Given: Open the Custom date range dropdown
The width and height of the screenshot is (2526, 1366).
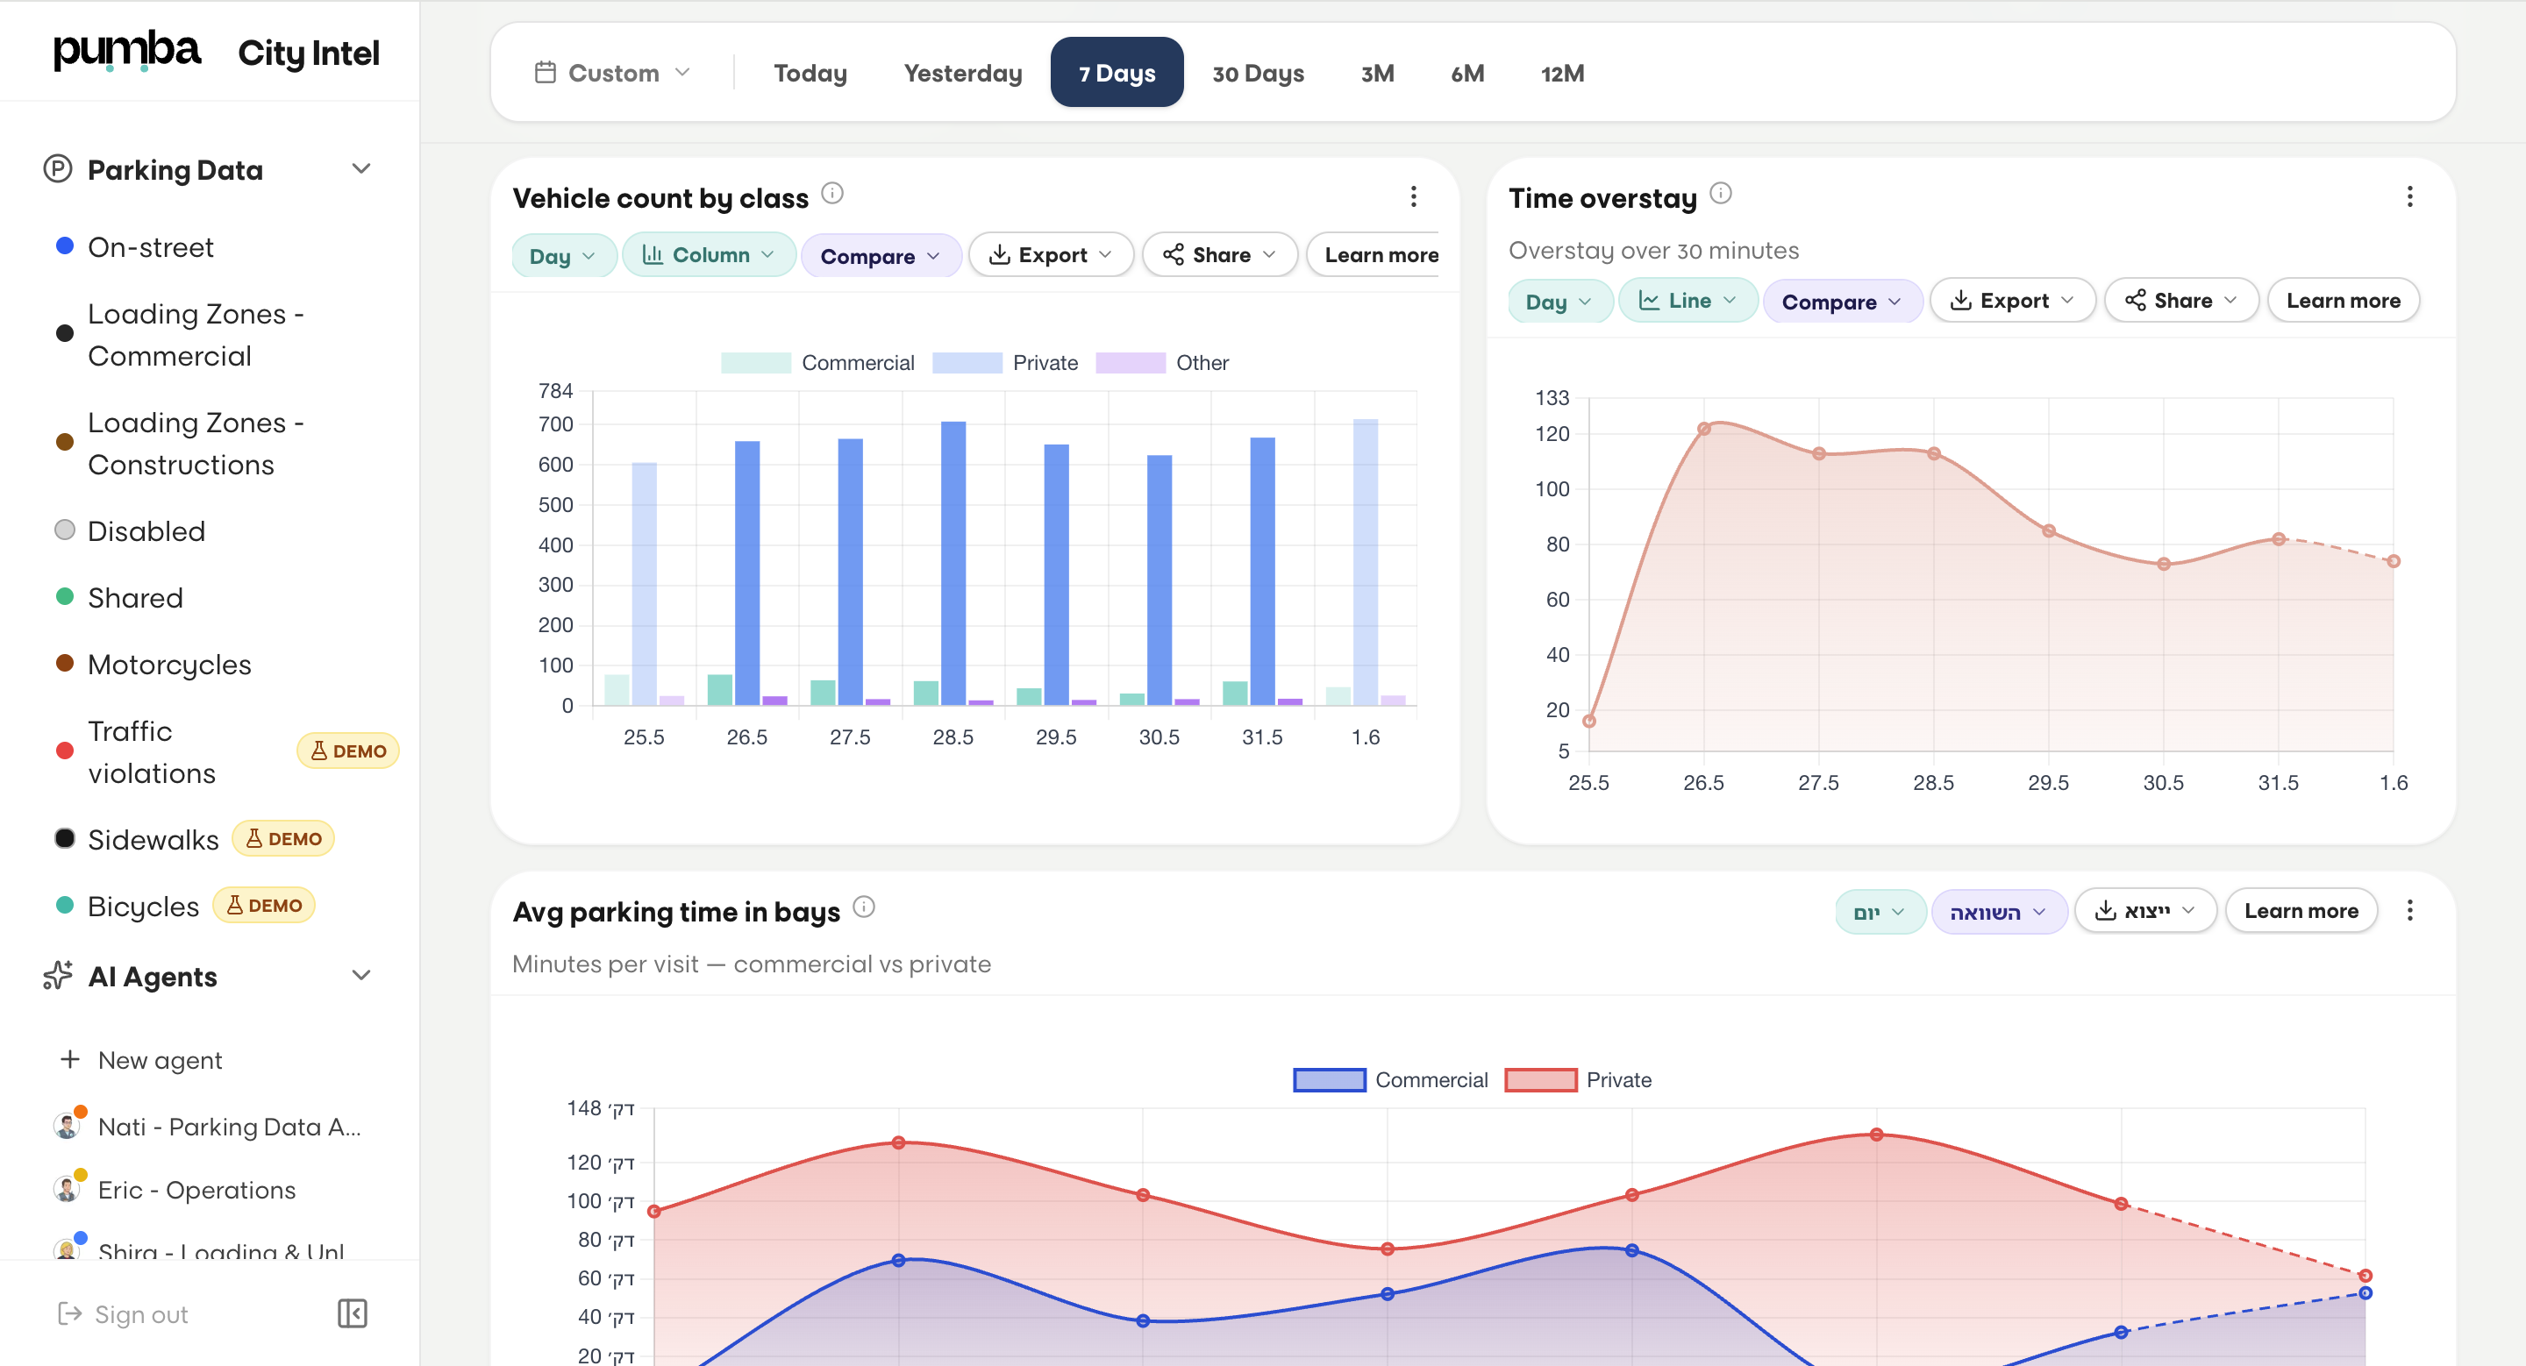Looking at the screenshot, I should point(614,73).
